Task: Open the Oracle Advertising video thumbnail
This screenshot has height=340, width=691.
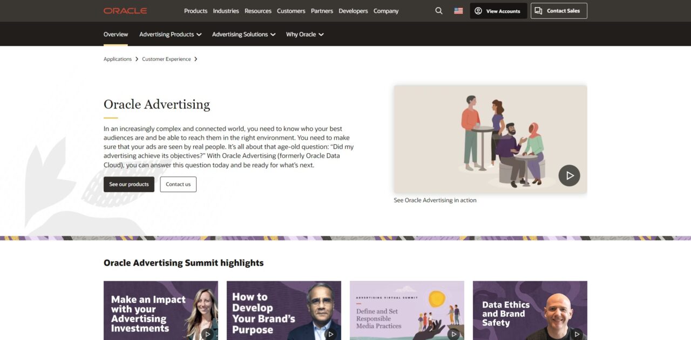Action: (490, 139)
